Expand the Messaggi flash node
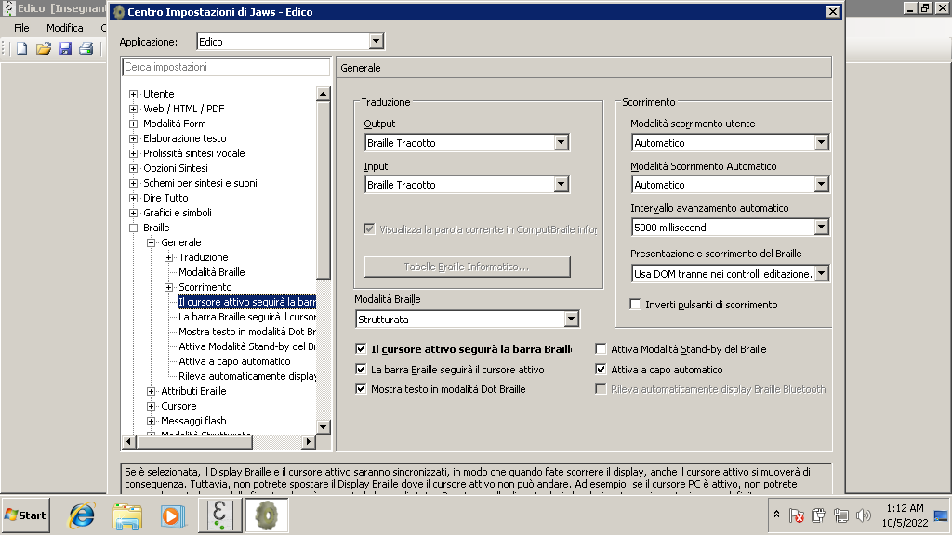Screen dimensions: 952x535 [152, 421]
